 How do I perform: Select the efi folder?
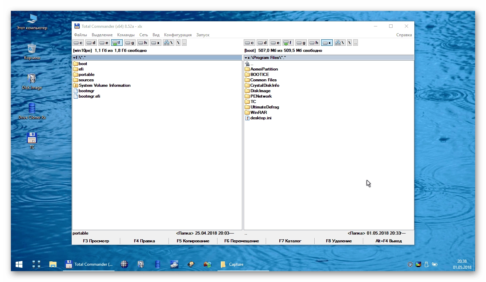[78, 69]
